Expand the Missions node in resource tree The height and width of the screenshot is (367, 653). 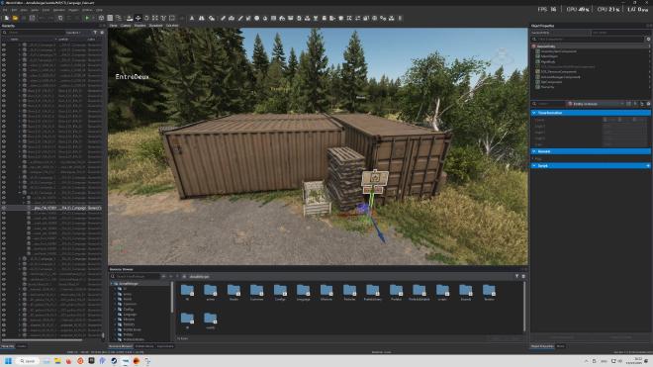[x=116, y=320]
